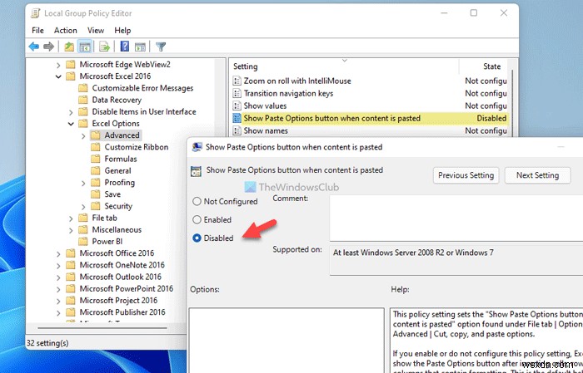Open the Help question mark toolbar icon

coord(125,47)
